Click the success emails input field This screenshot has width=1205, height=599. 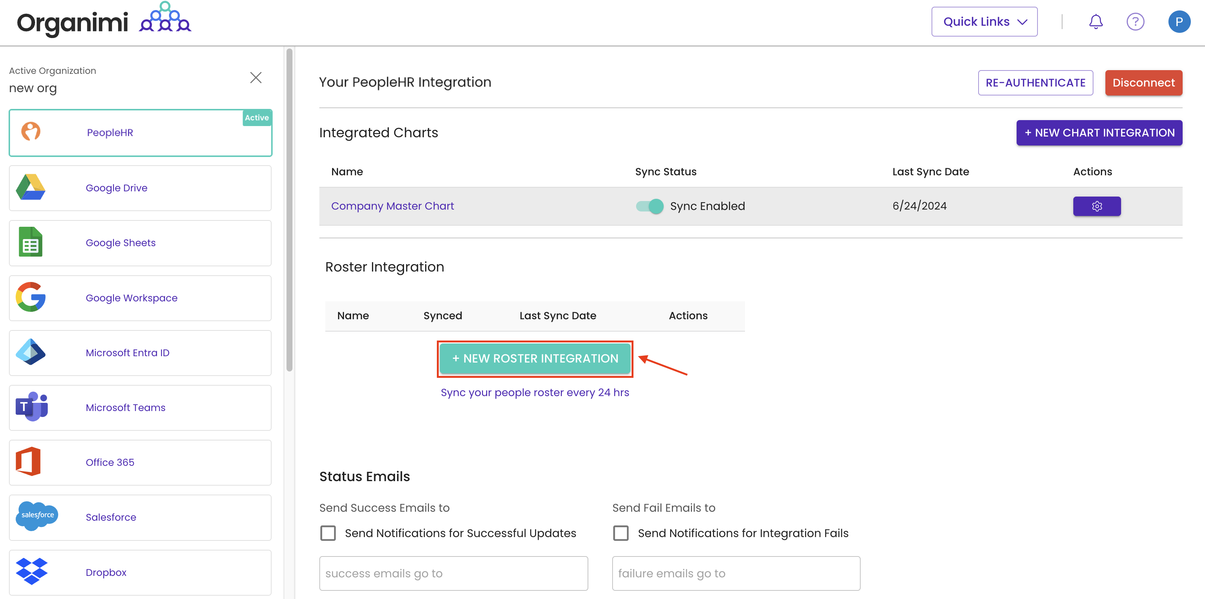(453, 573)
